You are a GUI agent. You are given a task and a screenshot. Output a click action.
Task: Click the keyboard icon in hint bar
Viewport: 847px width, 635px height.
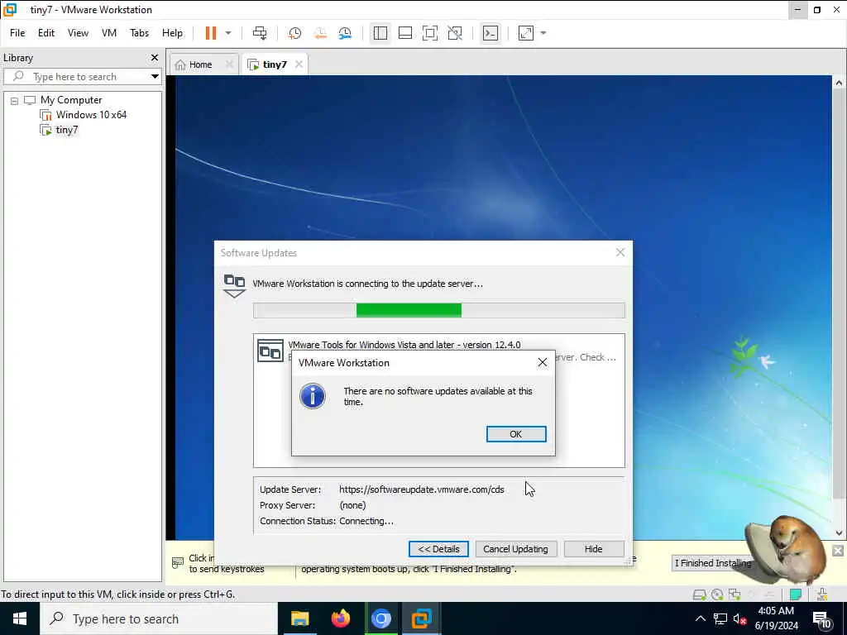[177, 562]
